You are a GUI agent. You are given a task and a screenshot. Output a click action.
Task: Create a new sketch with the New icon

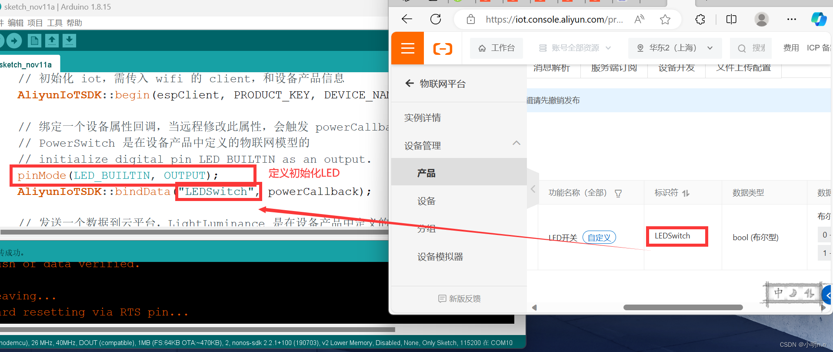tap(34, 41)
